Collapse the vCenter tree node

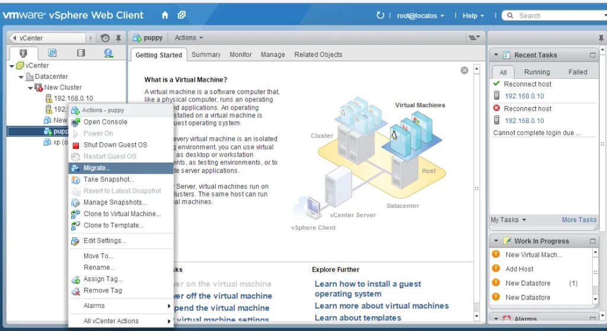[x=12, y=66]
